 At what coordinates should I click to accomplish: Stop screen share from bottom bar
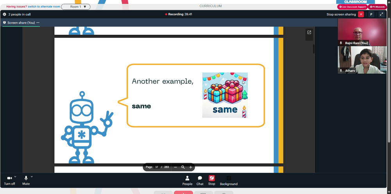(212, 181)
